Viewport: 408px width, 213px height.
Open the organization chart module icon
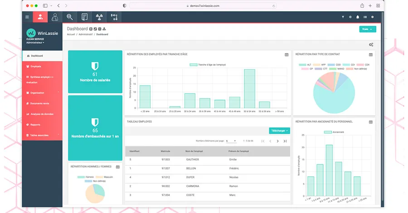pyautogui.click(x=114, y=17)
